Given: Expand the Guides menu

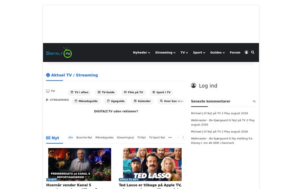Looking at the screenshot, I should [x=217, y=52].
